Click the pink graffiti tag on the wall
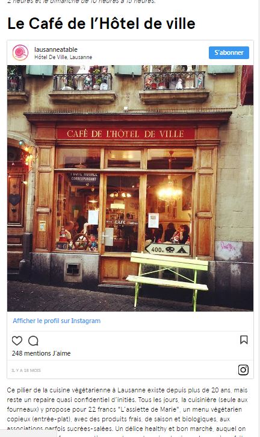260x437 pixels. coord(227,246)
